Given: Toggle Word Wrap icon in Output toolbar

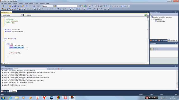Looking at the screenshot, I should pyautogui.click(x=62, y=69).
